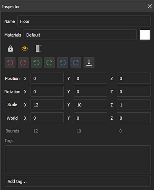
Task: Select the Name field containing Floor
Action: point(84,21)
